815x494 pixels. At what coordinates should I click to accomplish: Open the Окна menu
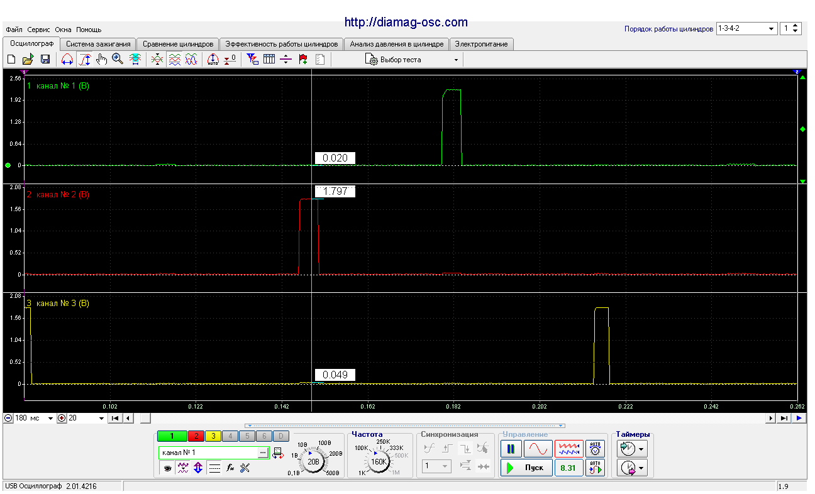click(63, 30)
